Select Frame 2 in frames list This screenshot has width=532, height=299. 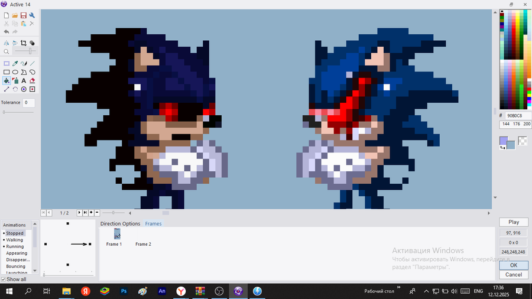click(143, 244)
